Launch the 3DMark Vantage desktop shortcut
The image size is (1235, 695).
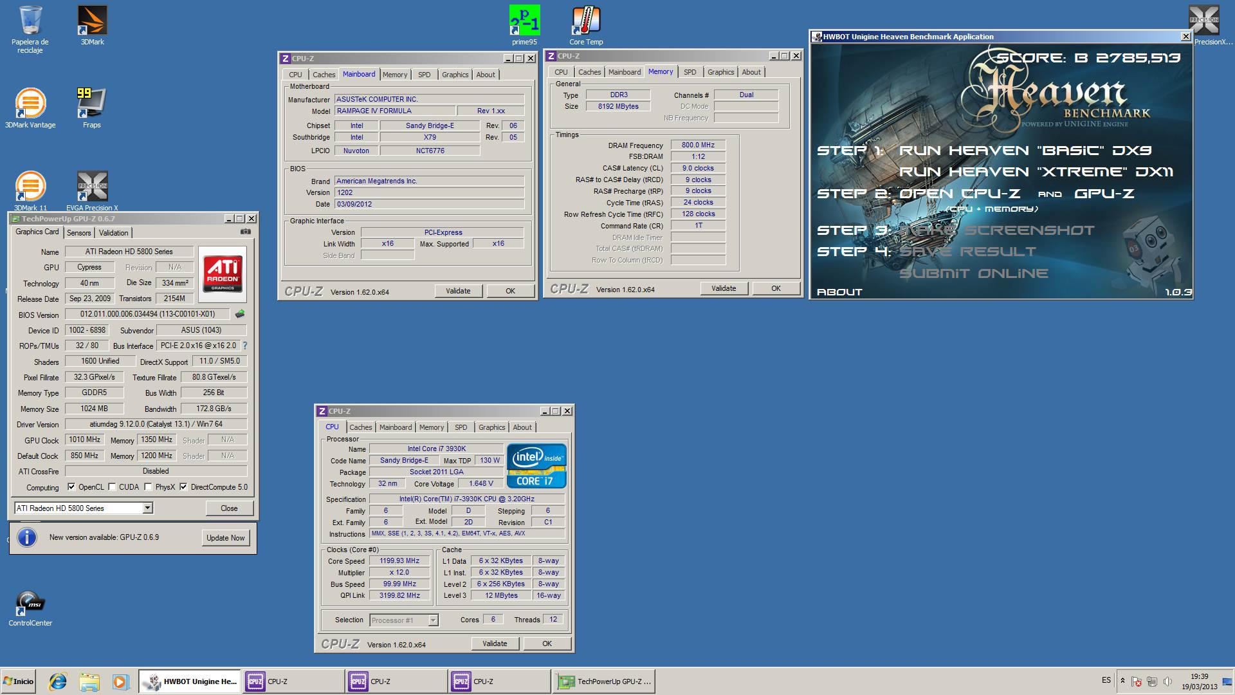pyautogui.click(x=30, y=108)
